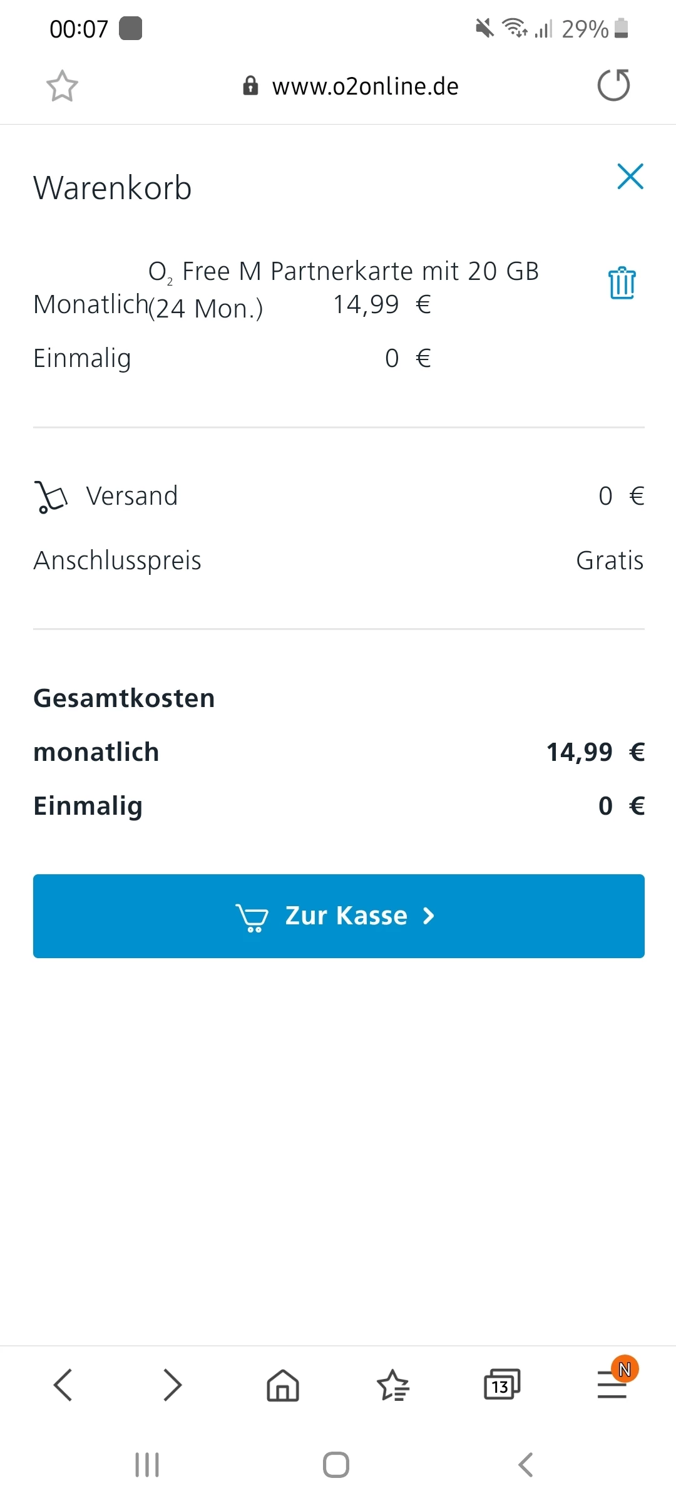
Task: Tap the Zur Kasse checkout button
Action: 339,916
